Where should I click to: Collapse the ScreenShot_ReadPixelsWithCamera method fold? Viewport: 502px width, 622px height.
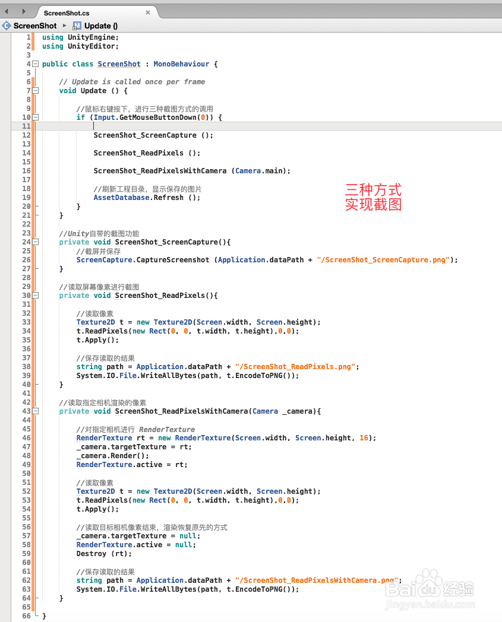tap(34, 411)
